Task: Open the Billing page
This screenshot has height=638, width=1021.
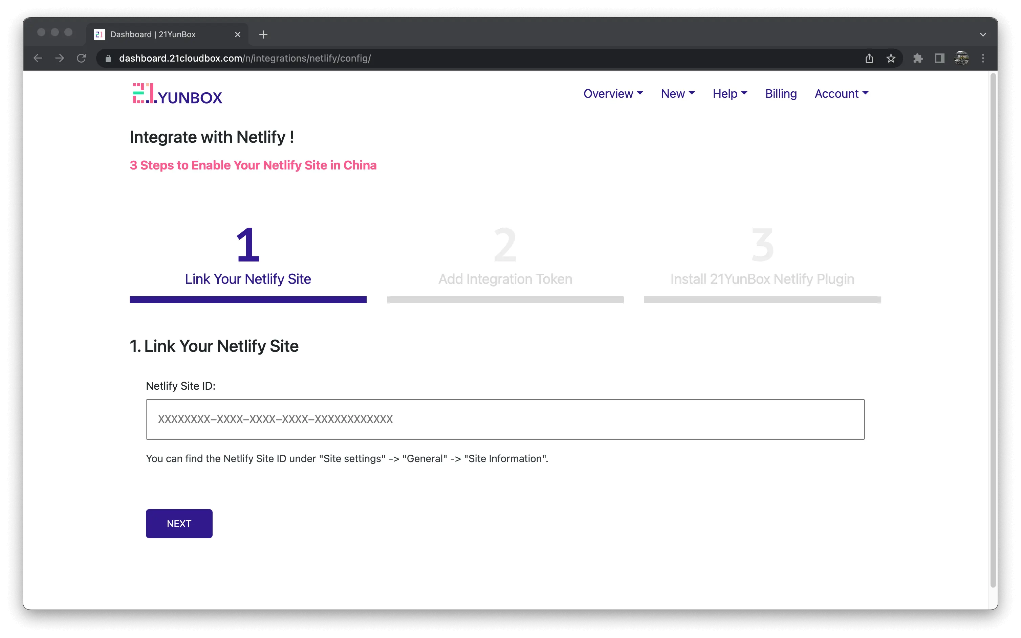Action: (781, 94)
